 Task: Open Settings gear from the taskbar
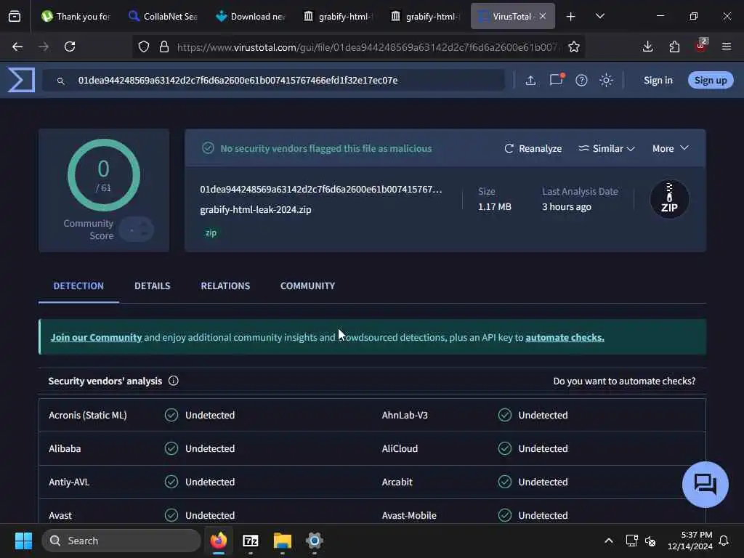314,541
